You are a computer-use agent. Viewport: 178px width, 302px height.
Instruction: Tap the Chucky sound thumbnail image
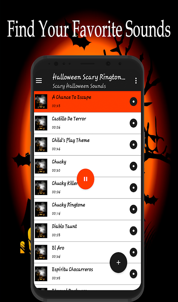tap(41, 166)
